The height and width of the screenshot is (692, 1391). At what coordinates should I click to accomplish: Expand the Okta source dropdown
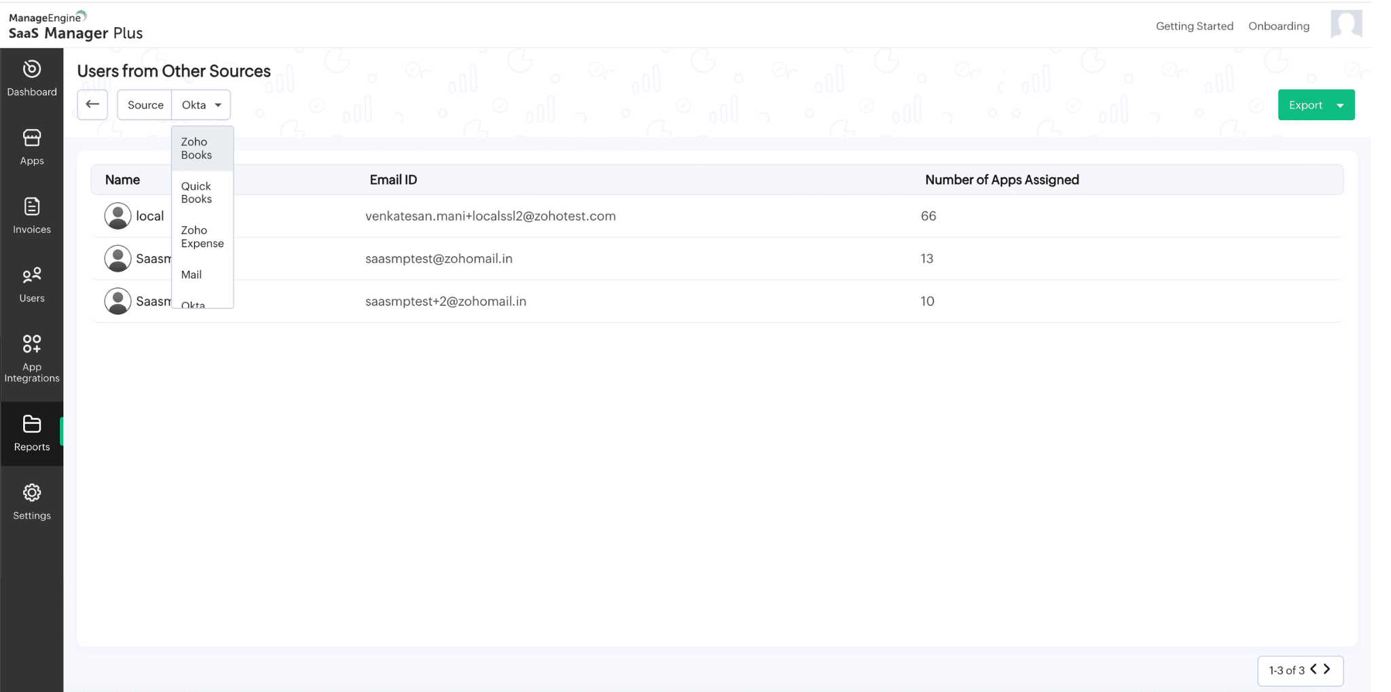[201, 105]
